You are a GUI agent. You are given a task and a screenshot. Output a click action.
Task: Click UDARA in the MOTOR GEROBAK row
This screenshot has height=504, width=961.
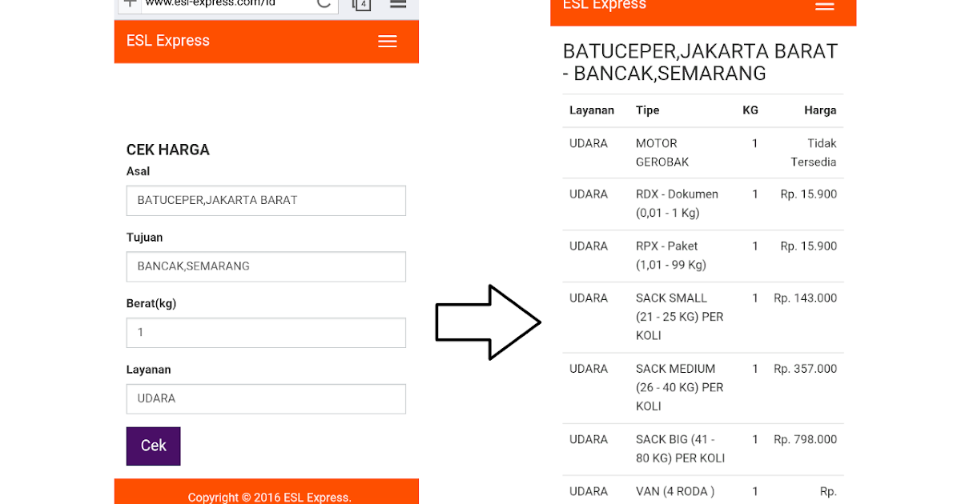click(589, 143)
